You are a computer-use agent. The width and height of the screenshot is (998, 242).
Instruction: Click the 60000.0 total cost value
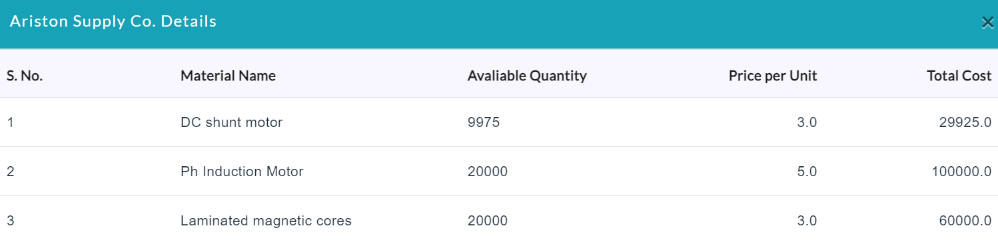tap(965, 221)
